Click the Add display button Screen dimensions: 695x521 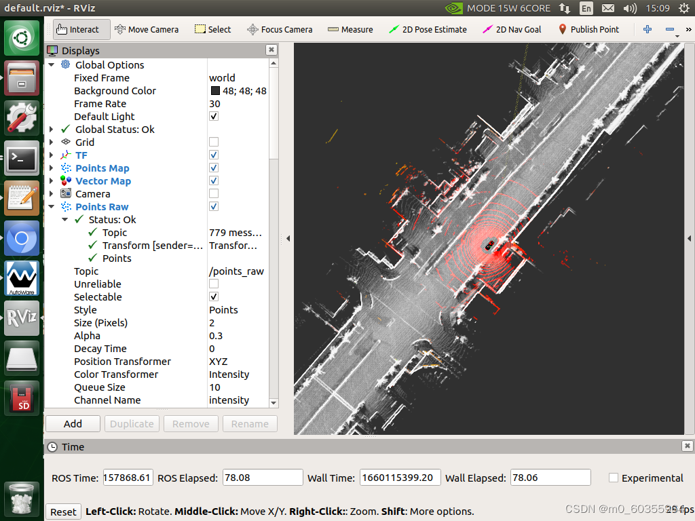[x=73, y=423]
